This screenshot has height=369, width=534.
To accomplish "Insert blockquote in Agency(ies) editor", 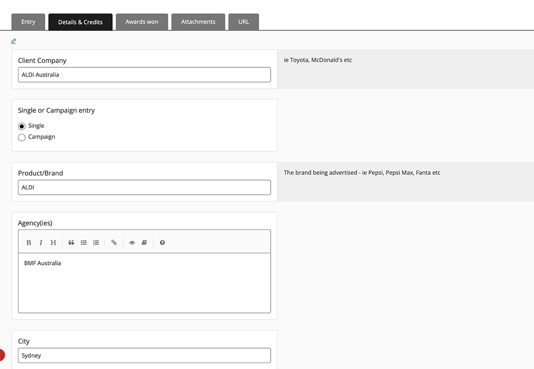I will pyautogui.click(x=71, y=243).
